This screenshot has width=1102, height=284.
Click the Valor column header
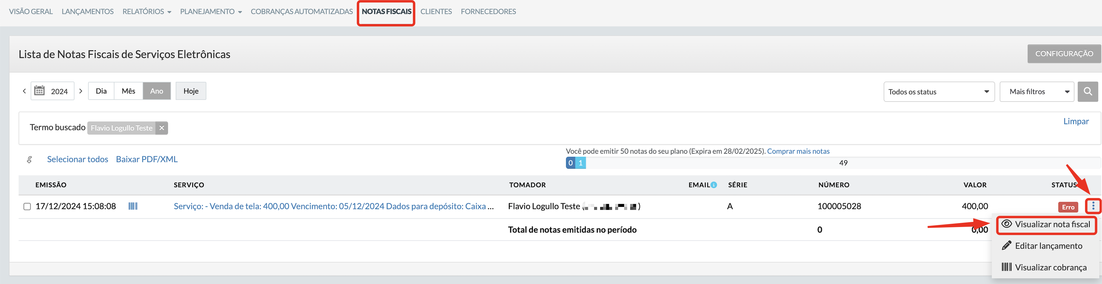point(975,185)
